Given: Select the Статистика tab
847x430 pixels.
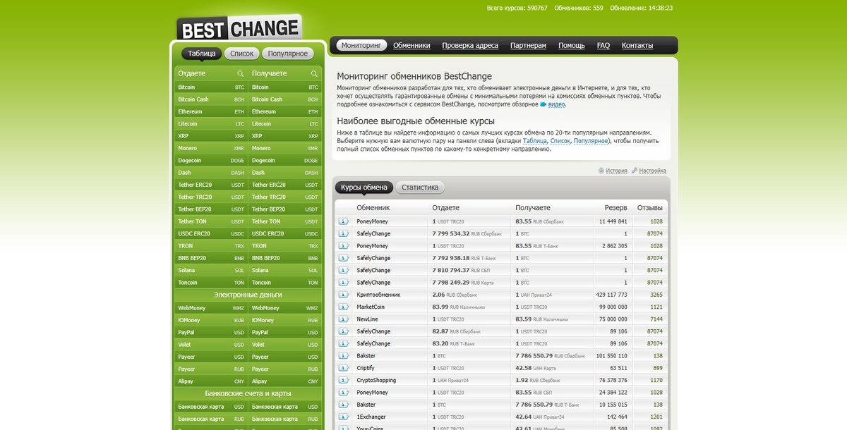Looking at the screenshot, I should 420,188.
